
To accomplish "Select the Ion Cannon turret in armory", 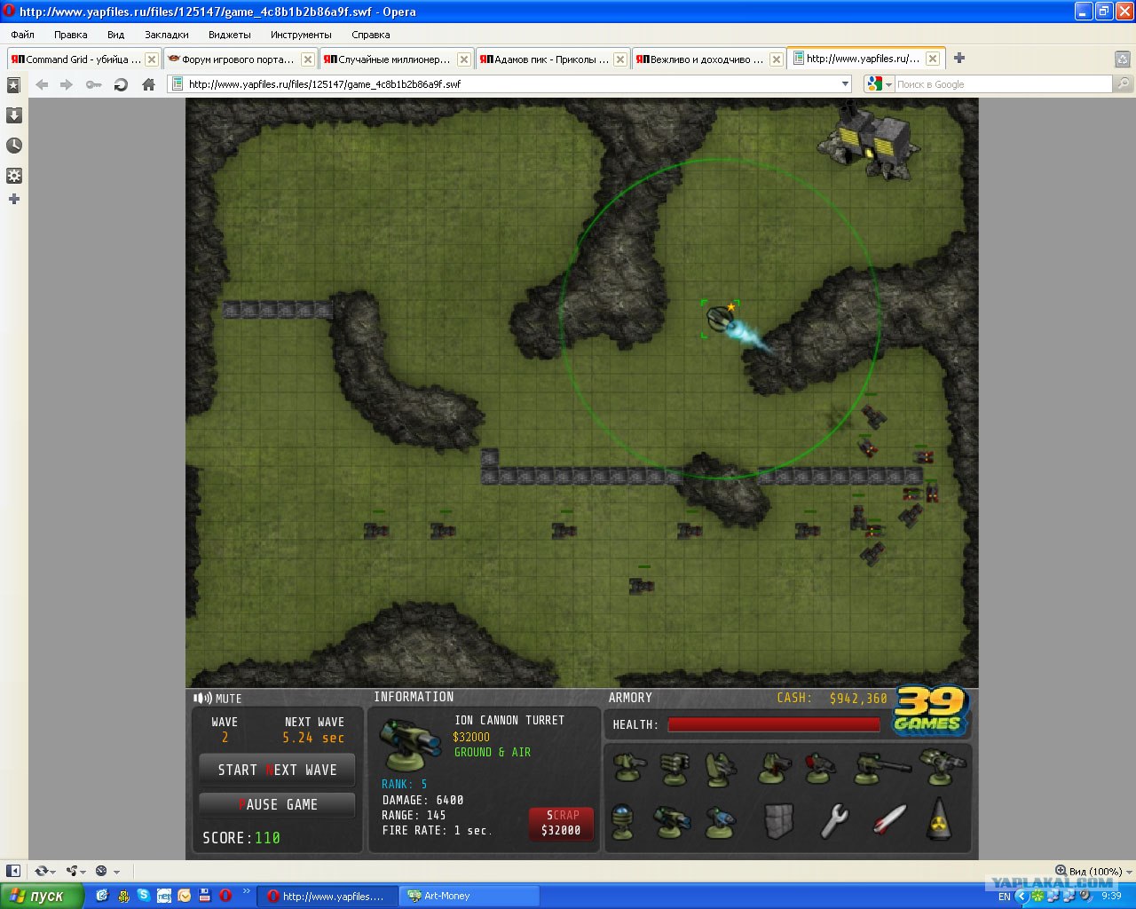I will 672,822.
